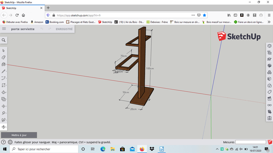The height and width of the screenshot is (153, 273).
Task: Open the Windows Start menu
Action: pyautogui.click(x=5, y=149)
